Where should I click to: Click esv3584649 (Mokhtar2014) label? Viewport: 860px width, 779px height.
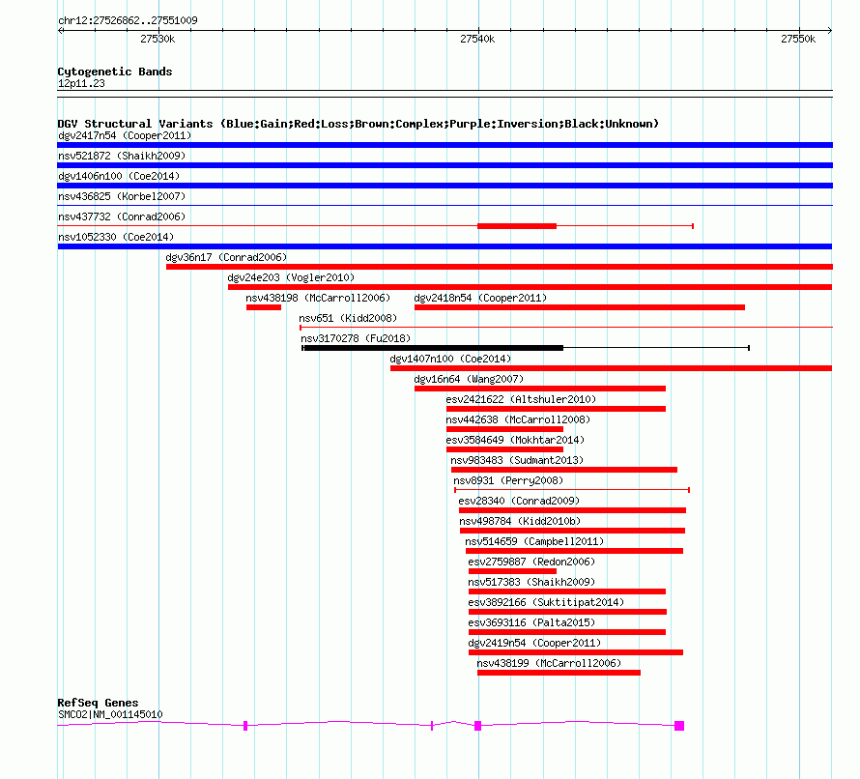[516, 440]
